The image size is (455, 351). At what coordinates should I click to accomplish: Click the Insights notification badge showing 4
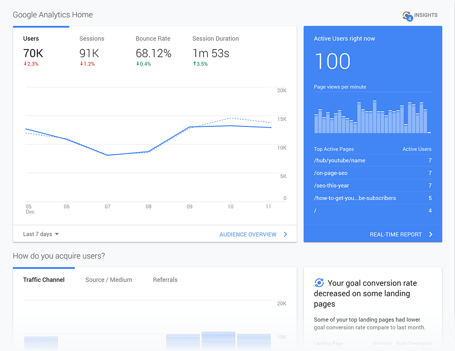409,18
